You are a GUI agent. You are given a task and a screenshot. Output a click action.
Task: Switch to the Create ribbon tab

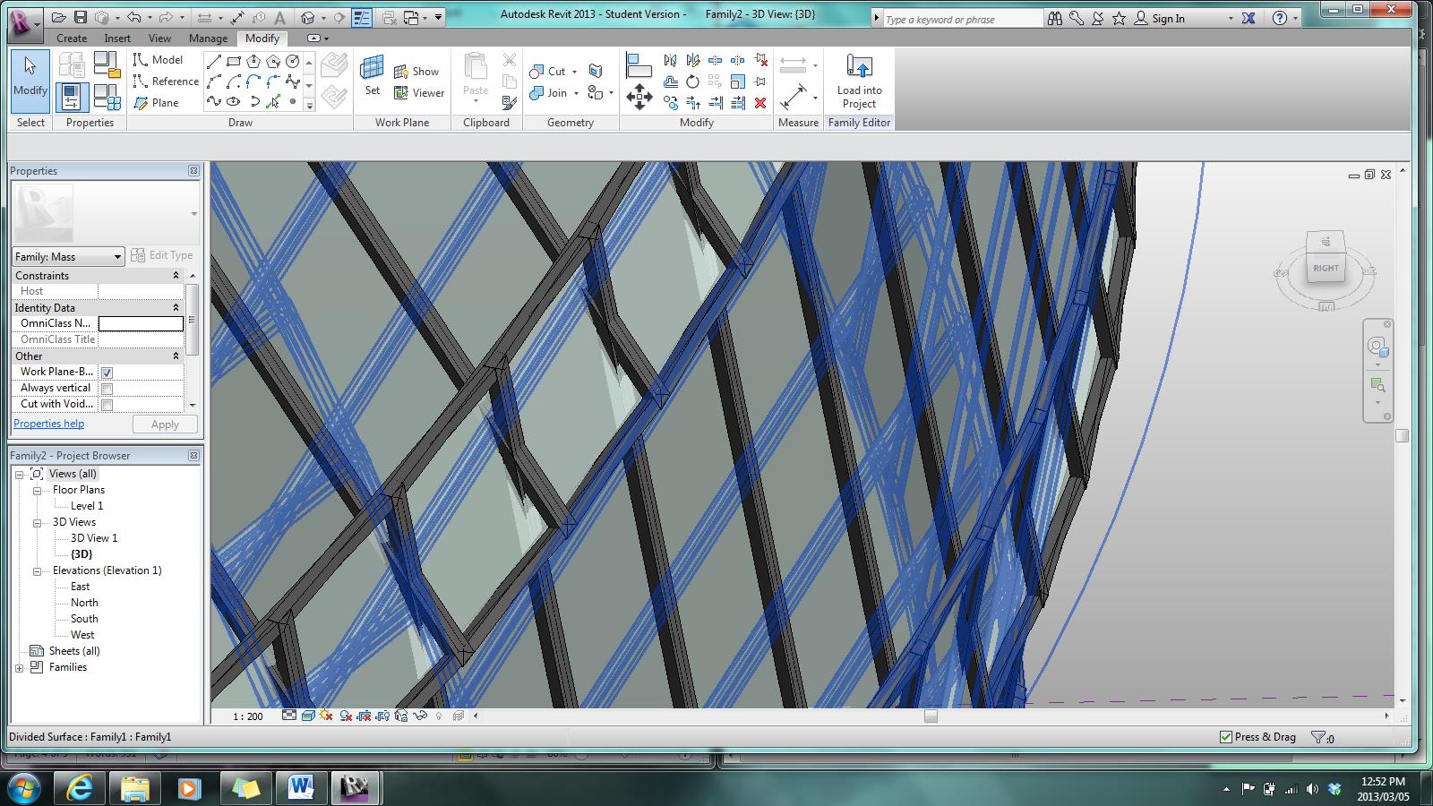click(71, 39)
